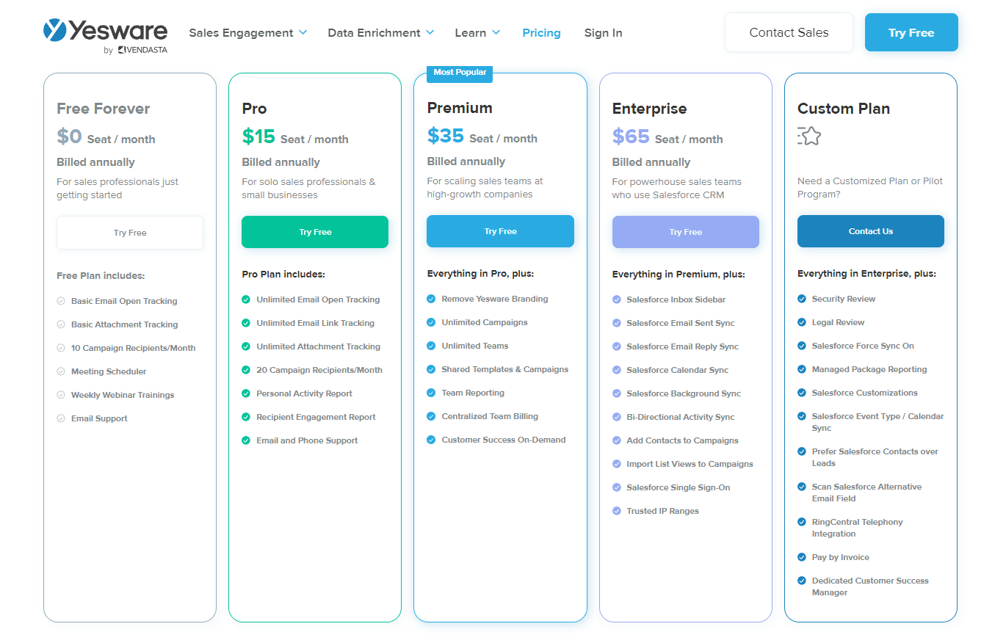Click 'Scan Salesforce Alternative Email Field' text
The width and height of the screenshot is (1006, 643).
[866, 493]
